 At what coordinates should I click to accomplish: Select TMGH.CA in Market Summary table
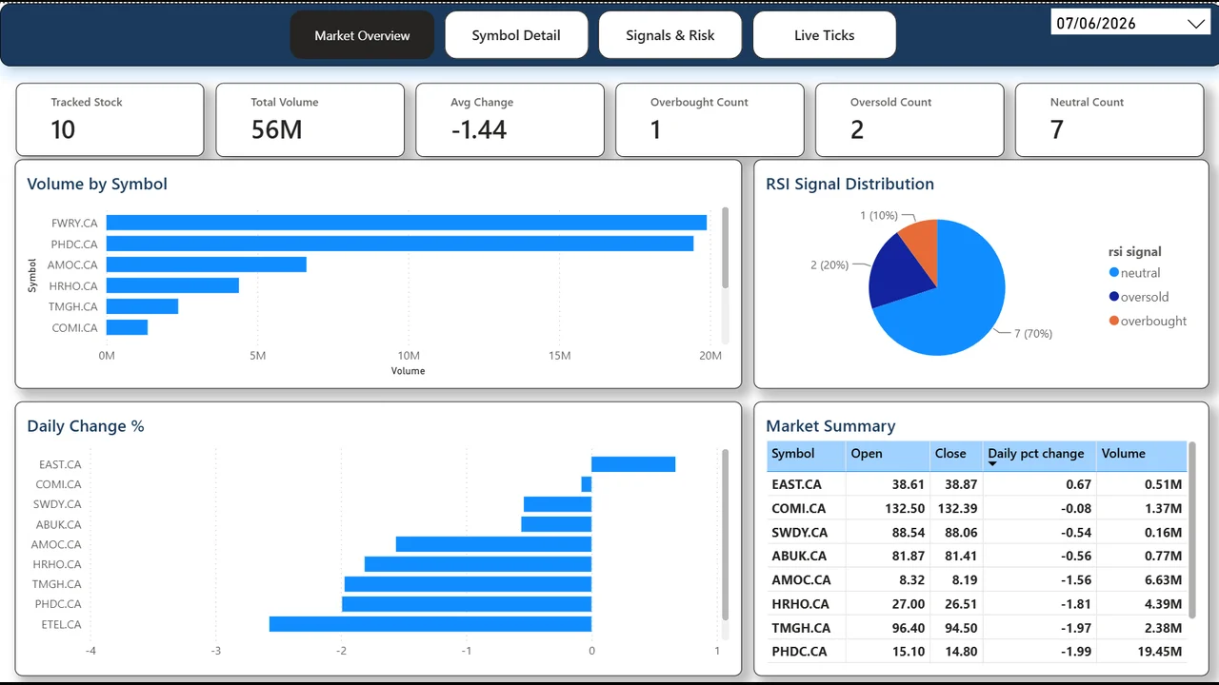[801, 628]
